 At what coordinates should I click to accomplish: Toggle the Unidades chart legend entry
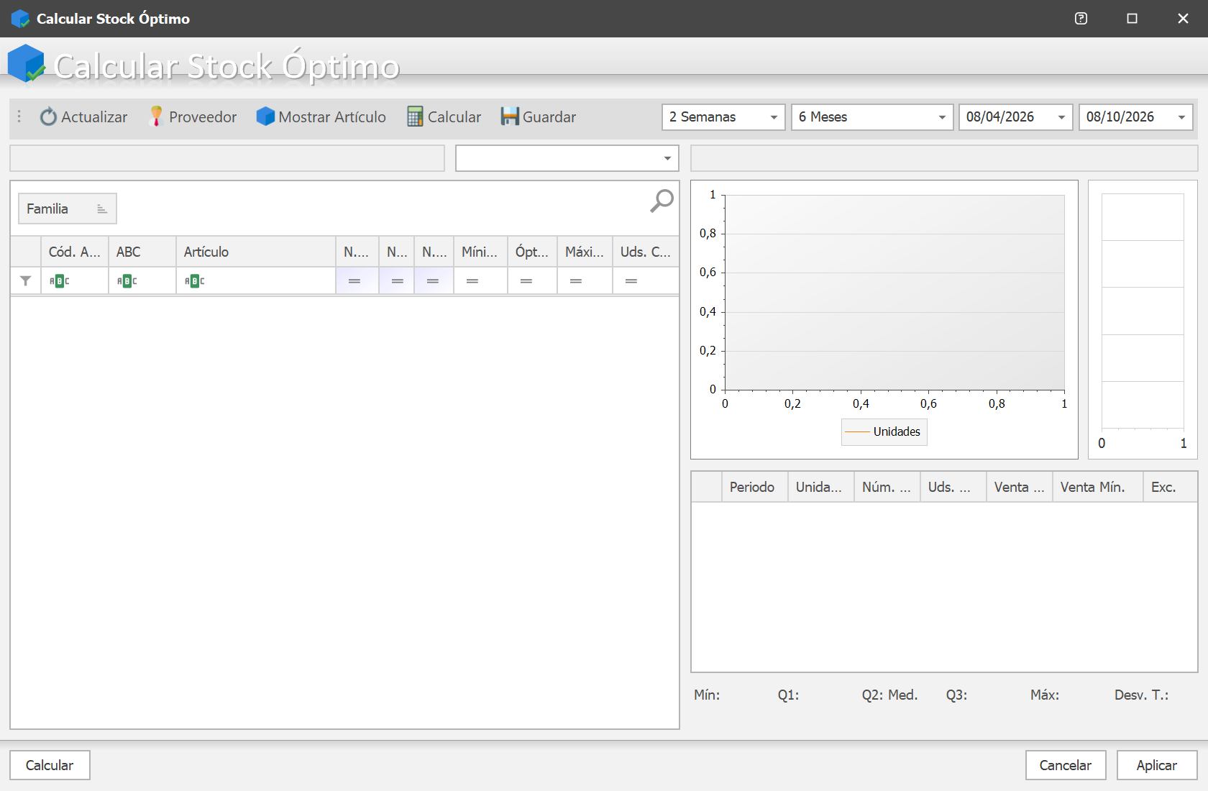[x=884, y=431]
